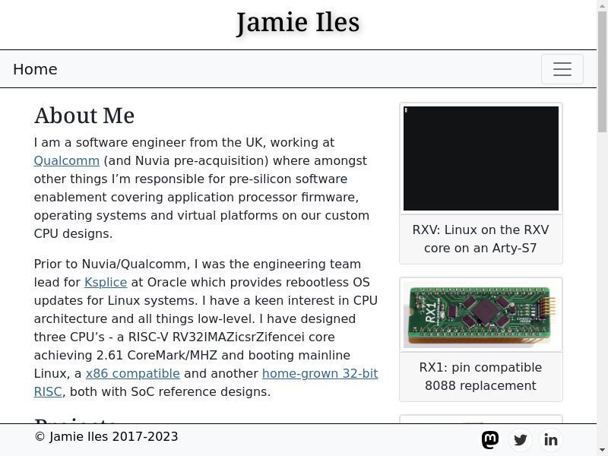Click the Jamie Iles site title
Viewport: 608px width, 456px height.
click(x=298, y=23)
